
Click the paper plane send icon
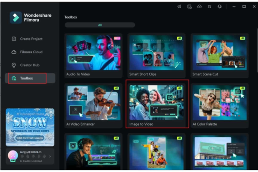[x=179, y=6]
